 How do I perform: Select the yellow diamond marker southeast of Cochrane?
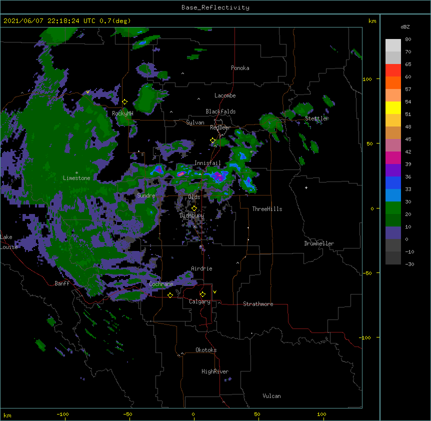point(170,295)
